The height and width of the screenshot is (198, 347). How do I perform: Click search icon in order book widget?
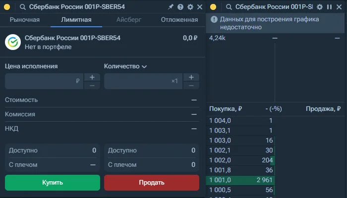(x=229, y=7)
